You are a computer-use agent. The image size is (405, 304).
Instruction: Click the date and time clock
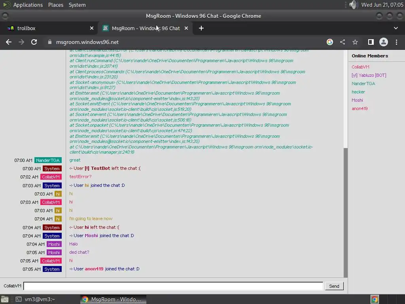click(382, 5)
